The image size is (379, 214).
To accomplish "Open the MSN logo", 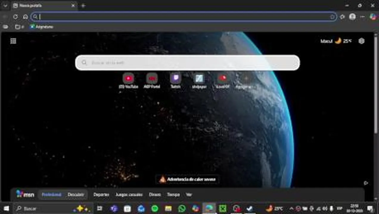I will 25,194.
